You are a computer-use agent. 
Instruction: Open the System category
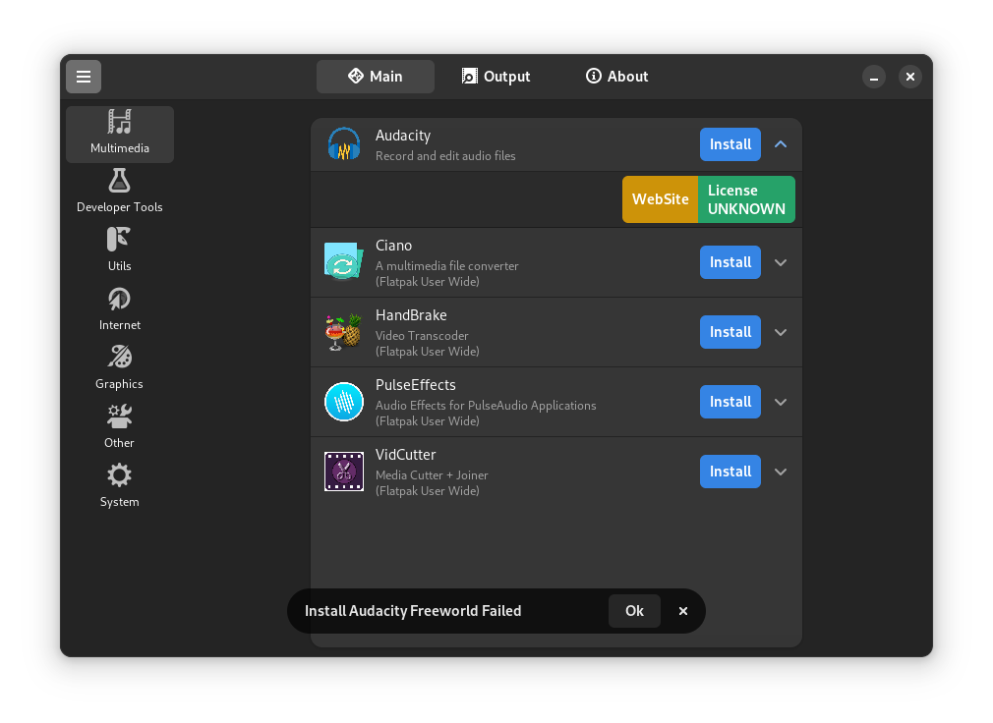120,486
